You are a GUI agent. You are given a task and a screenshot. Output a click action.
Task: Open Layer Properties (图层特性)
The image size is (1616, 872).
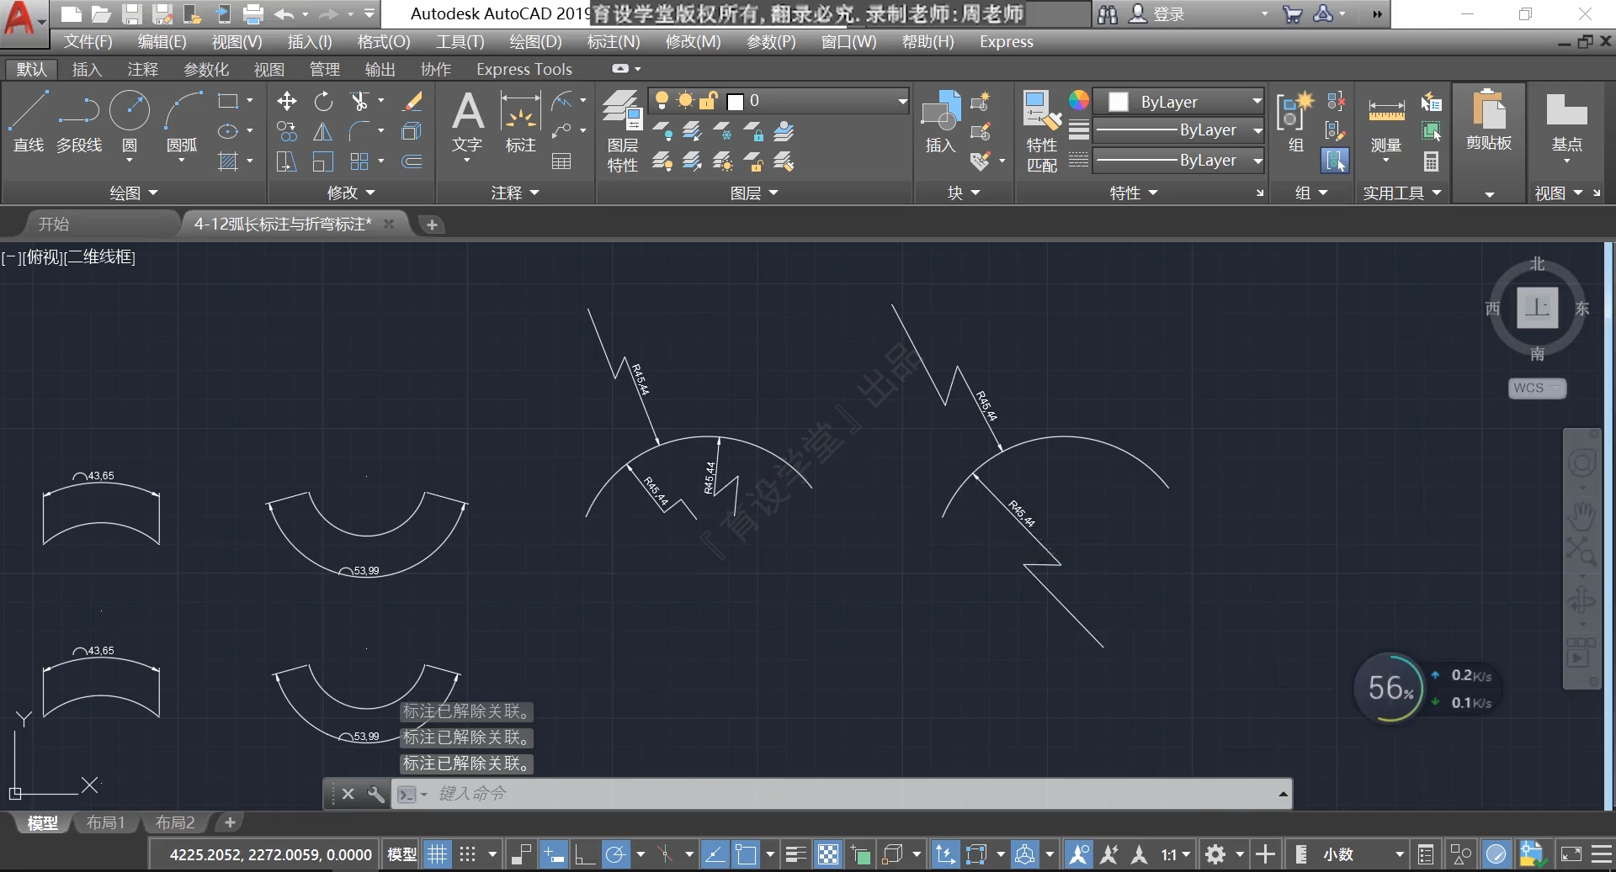pos(623,130)
